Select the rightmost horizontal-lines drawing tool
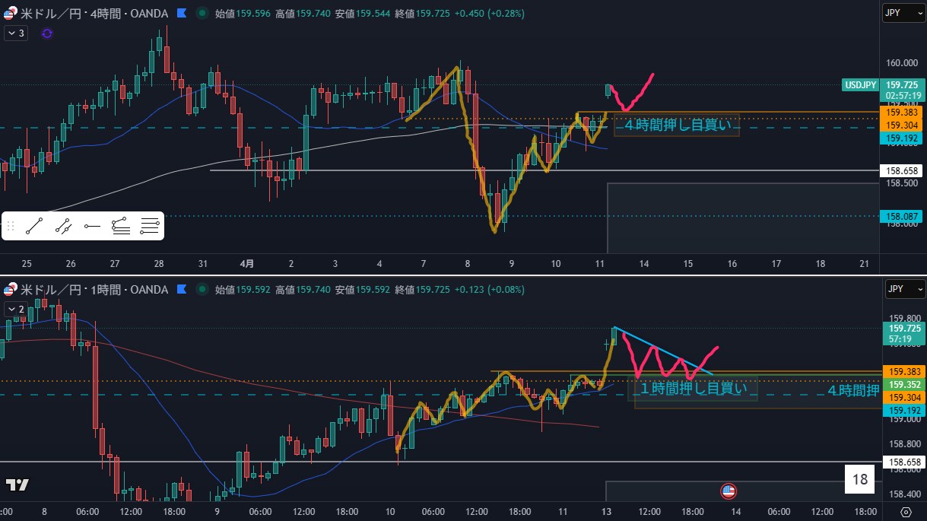The height and width of the screenshot is (521, 927). click(150, 226)
